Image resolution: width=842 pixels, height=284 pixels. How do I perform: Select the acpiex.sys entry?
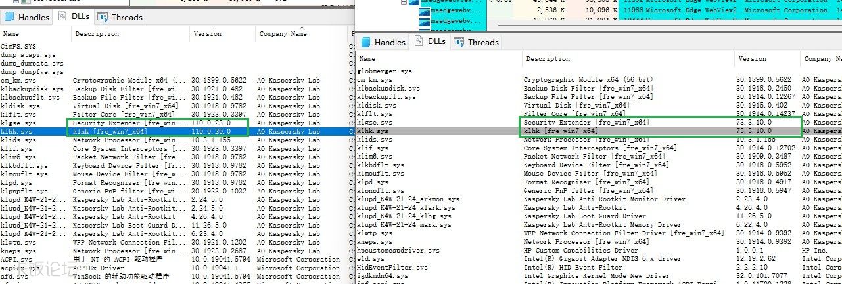(x=20, y=268)
